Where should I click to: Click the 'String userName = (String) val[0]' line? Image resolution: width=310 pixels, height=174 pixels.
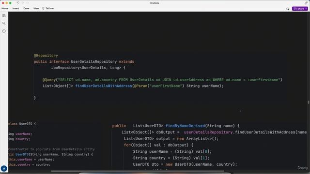click(x=172, y=151)
